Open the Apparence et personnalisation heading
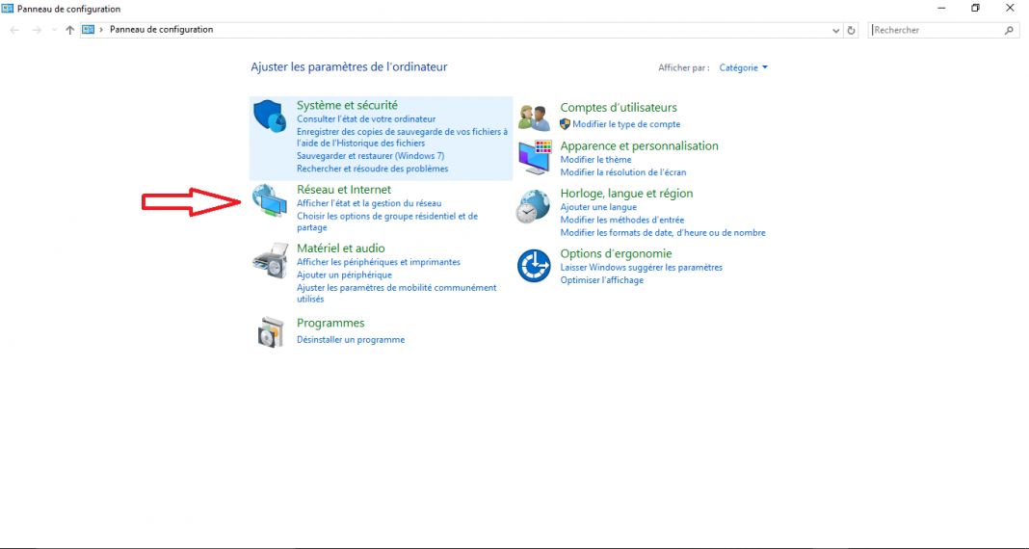Screen dimensions: 1029x549 click(640, 145)
